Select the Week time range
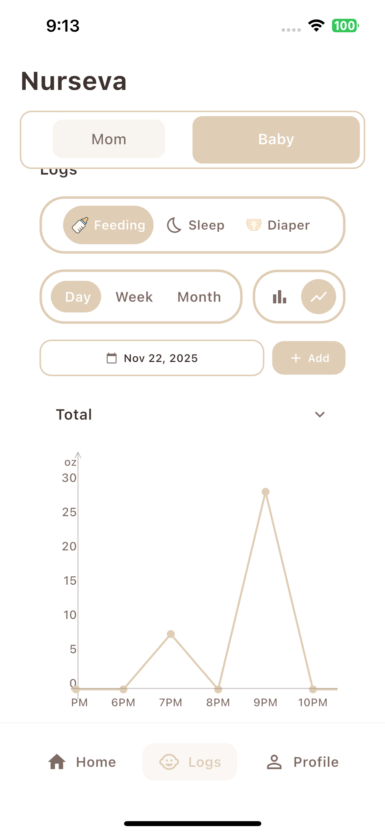Image resolution: width=385 pixels, height=834 pixels. [134, 297]
